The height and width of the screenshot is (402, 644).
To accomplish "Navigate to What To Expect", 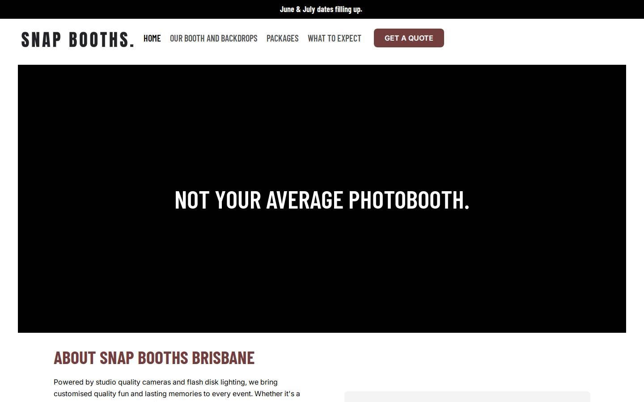I will click(335, 38).
